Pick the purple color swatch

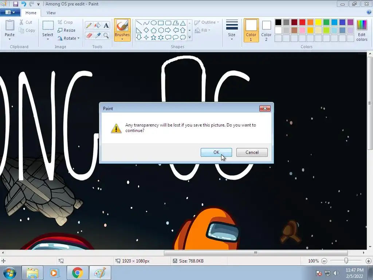[x=350, y=22]
